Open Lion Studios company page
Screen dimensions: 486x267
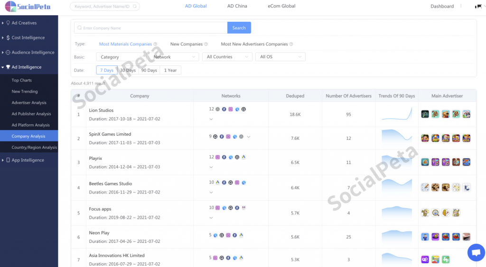click(x=101, y=110)
